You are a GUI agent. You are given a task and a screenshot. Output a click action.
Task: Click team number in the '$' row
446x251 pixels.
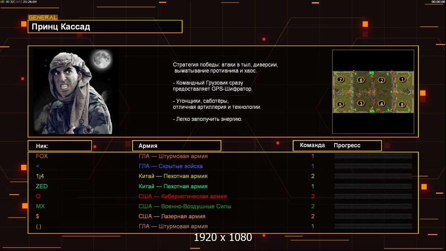coord(313,216)
